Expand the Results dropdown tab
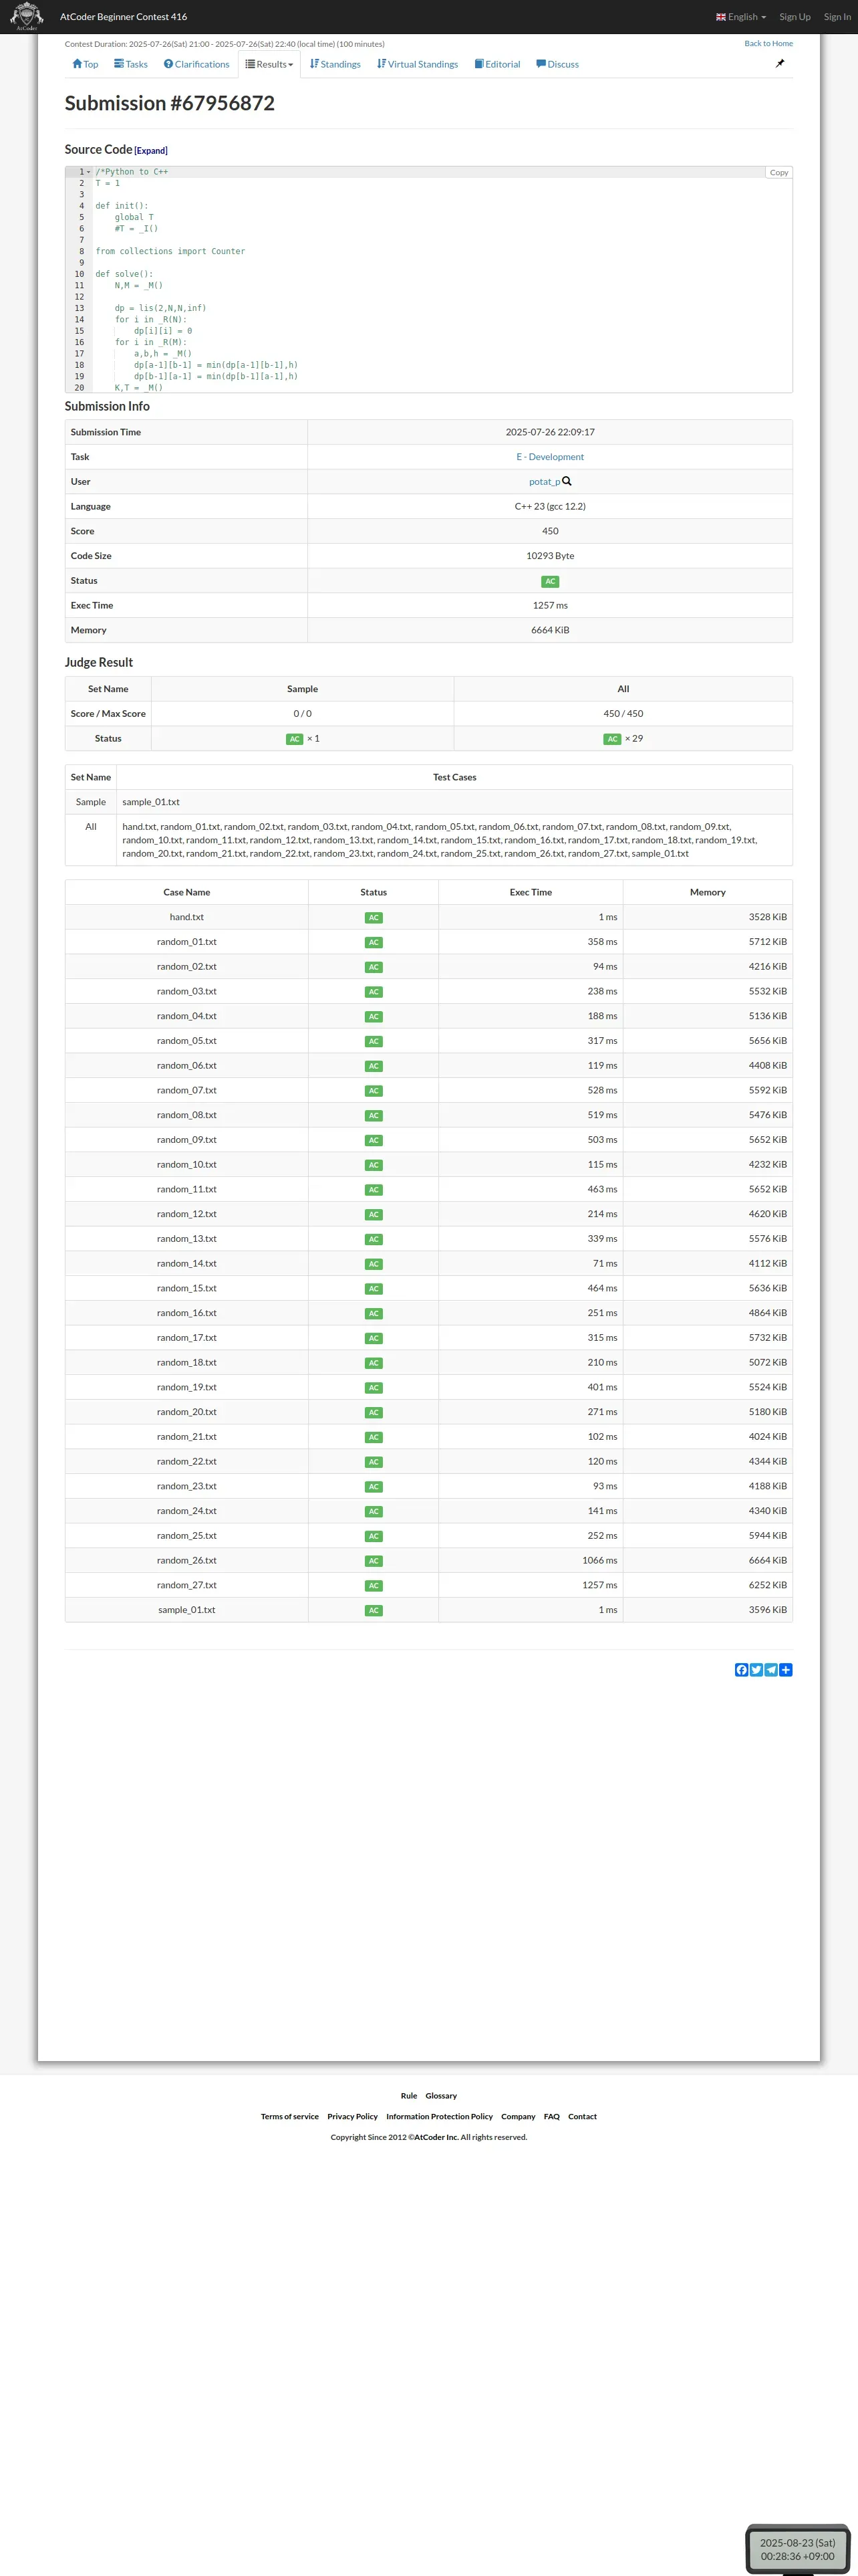 [x=270, y=64]
